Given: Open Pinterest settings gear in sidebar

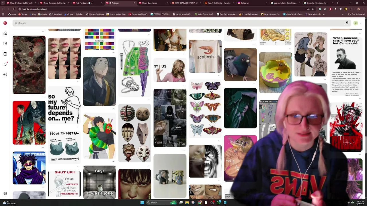Looking at the screenshot, I should point(5,194).
